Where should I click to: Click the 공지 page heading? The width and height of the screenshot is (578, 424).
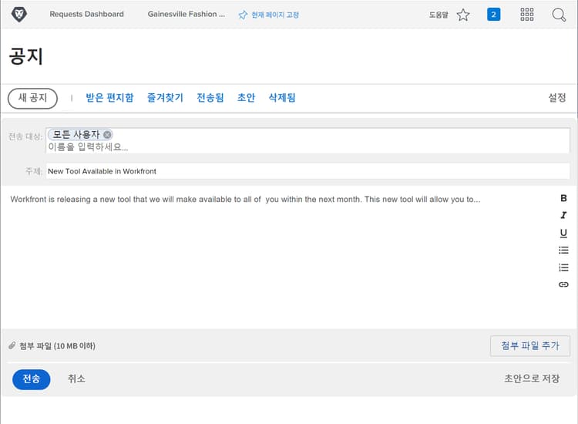[25, 56]
